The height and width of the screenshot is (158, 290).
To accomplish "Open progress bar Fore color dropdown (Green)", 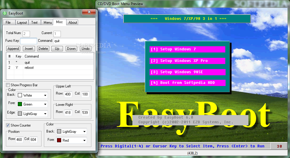I will [x=32, y=104].
